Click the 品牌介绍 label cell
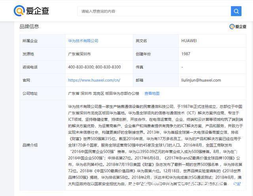Image resolution: width=253 pixels, height=196 pixels. (x=42, y=145)
